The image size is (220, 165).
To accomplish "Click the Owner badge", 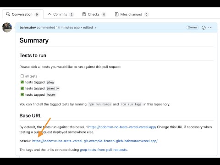I will coord(192,27).
